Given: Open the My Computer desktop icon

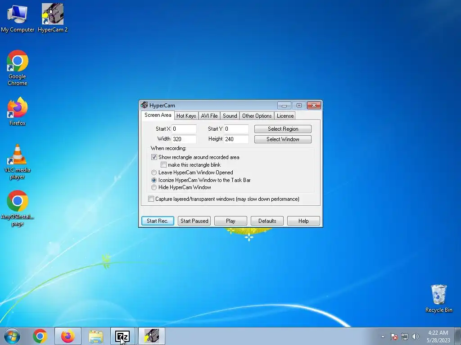Looking at the screenshot, I should pos(18,18).
